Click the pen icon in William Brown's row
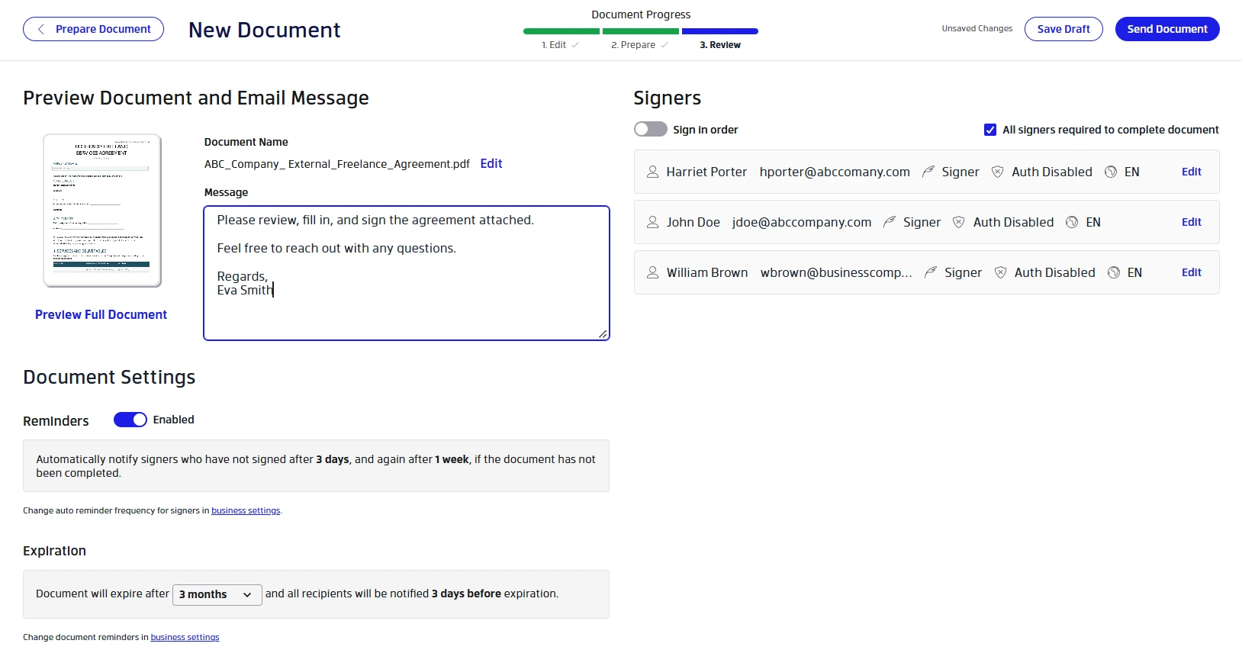This screenshot has height=666, width=1242. pyautogui.click(x=931, y=272)
